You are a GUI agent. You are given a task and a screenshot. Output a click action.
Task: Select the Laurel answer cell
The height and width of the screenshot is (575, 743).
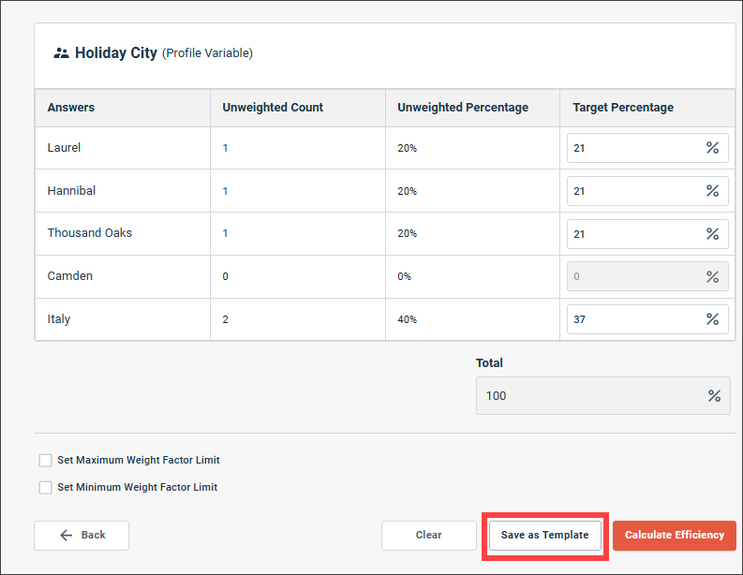coord(123,148)
